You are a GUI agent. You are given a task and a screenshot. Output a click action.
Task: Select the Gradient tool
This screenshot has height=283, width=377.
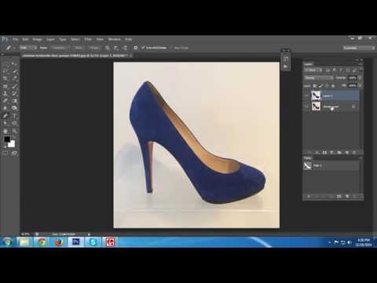[x=14, y=101]
